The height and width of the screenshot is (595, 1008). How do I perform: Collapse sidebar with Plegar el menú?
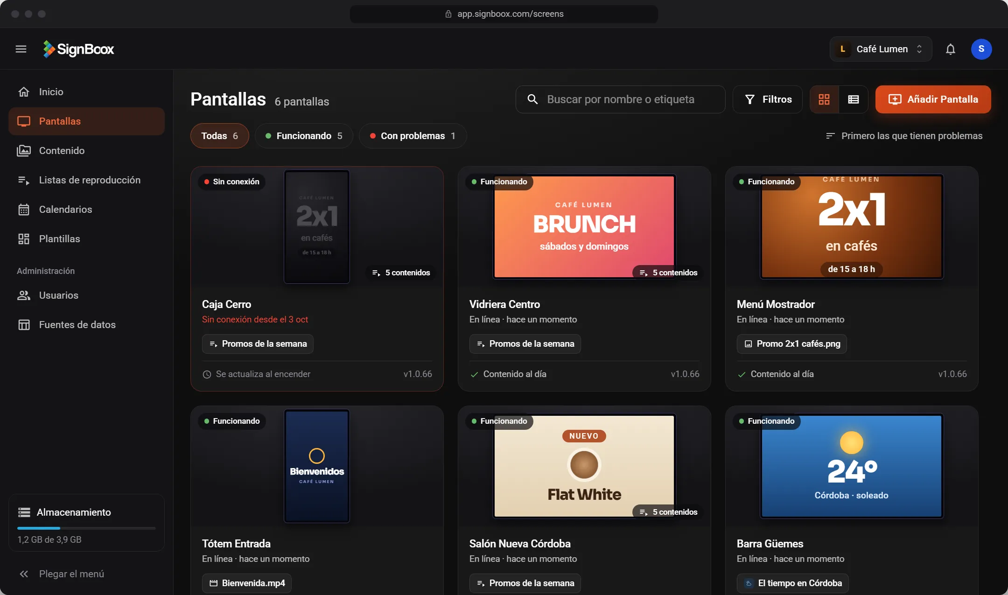click(x=86, y=574)
